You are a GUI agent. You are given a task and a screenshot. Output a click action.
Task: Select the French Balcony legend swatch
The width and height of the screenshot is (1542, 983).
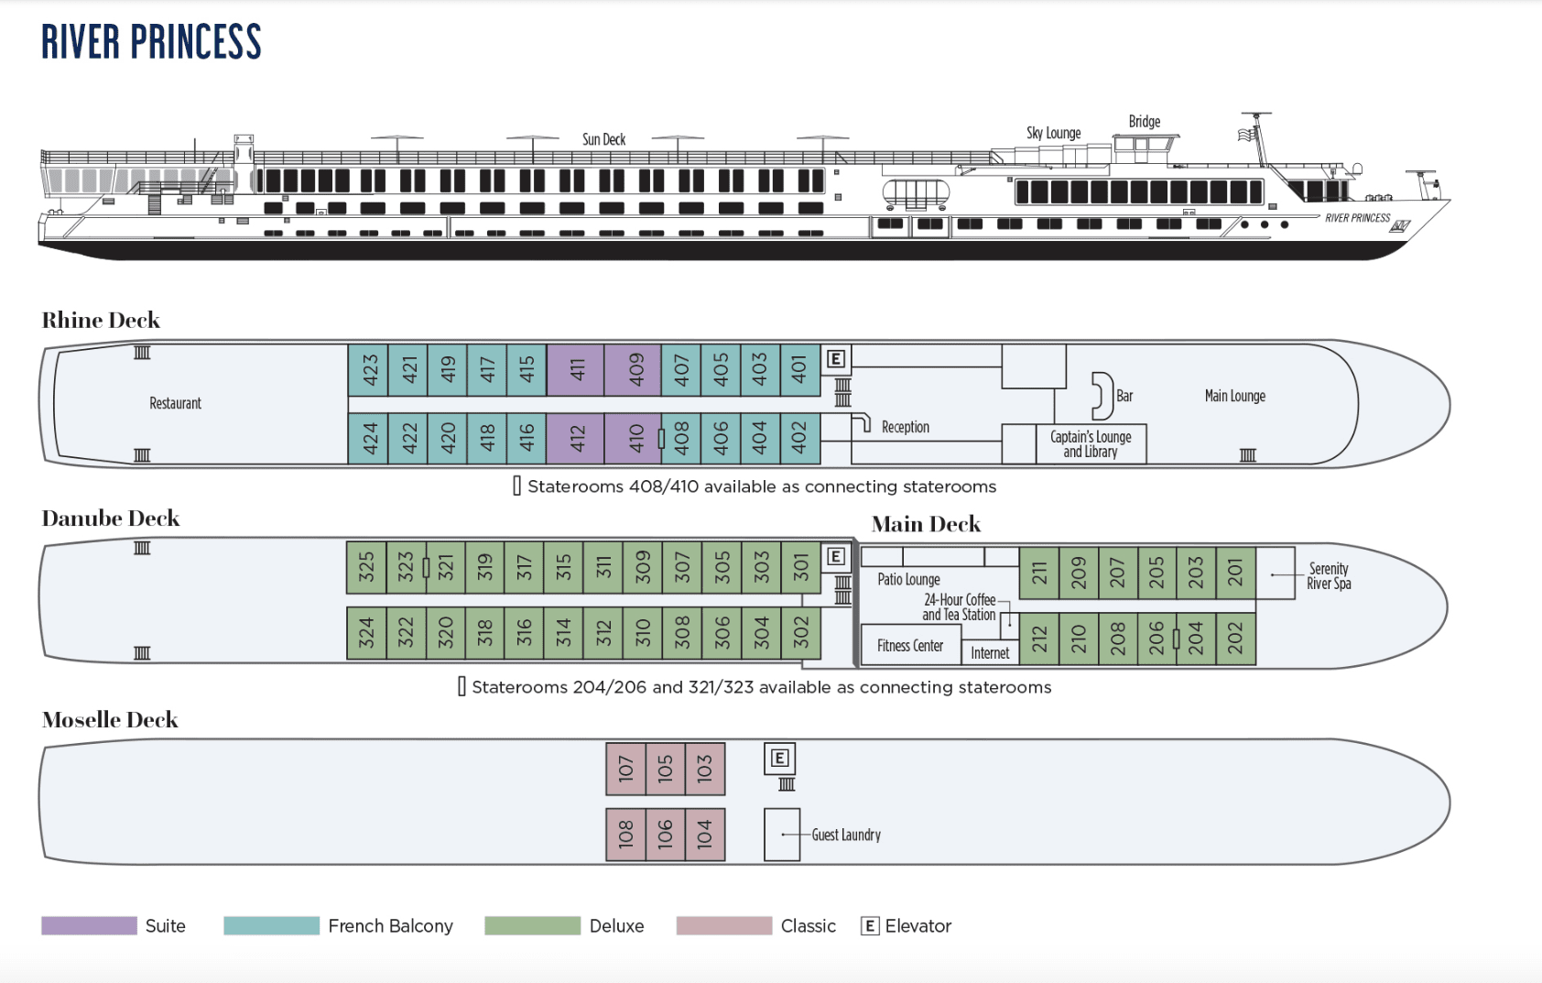click(x=272, y=926)
